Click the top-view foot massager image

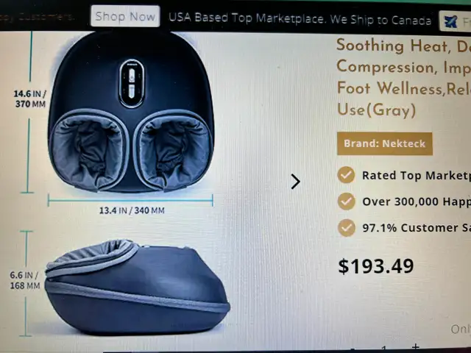pyautogui.click(x=131, y=112)
